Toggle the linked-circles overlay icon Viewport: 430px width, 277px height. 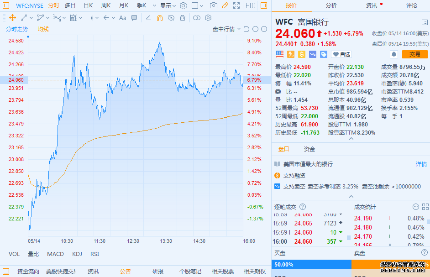click(x=197, y=18)
